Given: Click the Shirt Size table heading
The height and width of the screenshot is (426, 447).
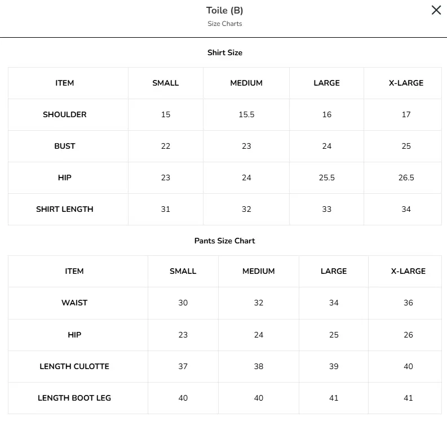Looking at the screenshot, I should pyautogui.click(x=225, y=52).
